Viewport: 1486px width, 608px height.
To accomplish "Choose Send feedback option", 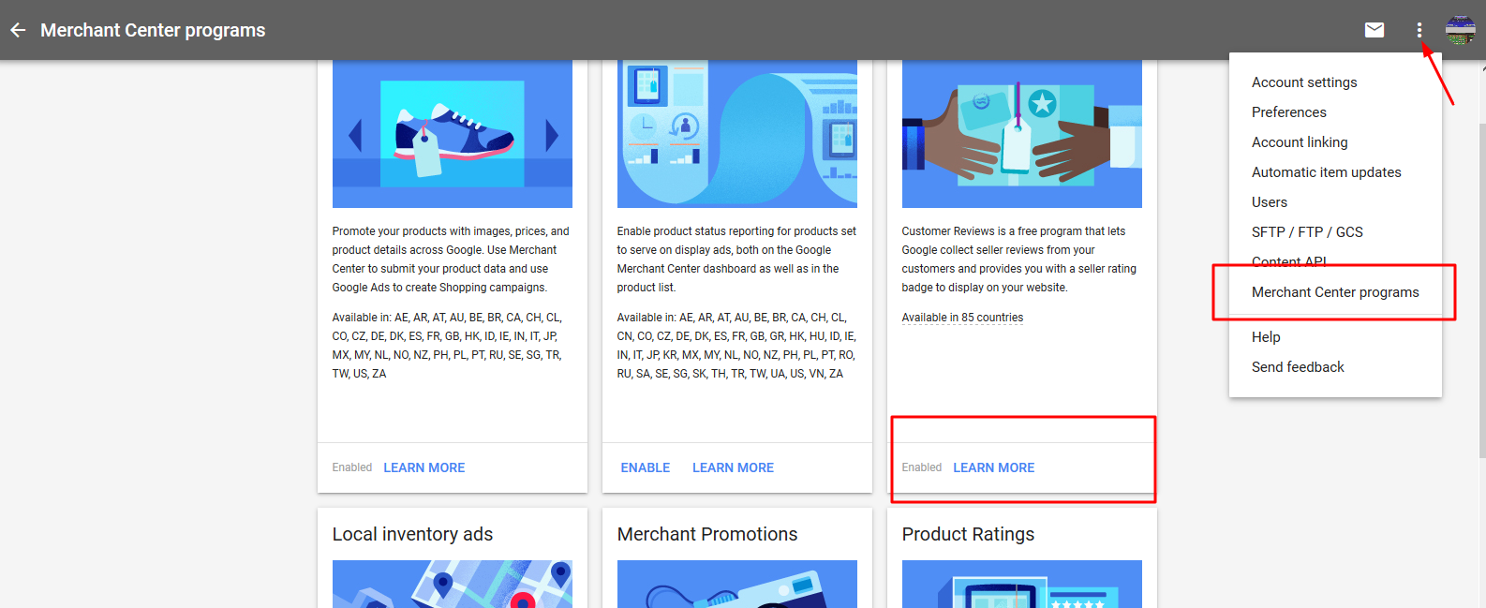I will 1298,367.
